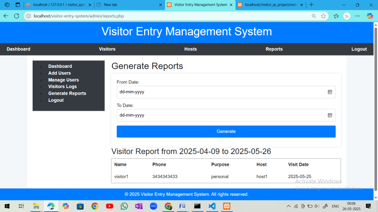Open Generate Reports in sidebar

pos(67,93)
